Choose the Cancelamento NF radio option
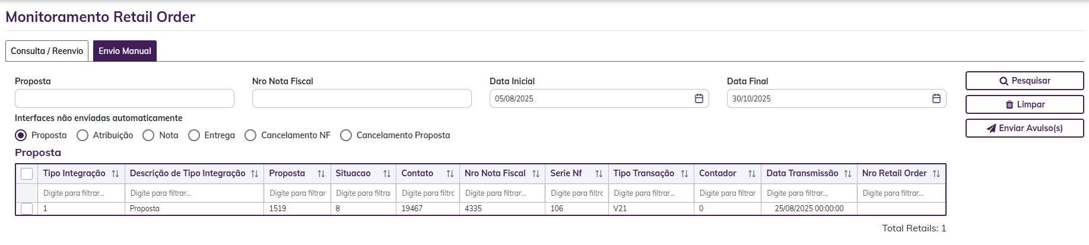This screenshot has width=1089, height=245. pyautogui.click(x=250, y=135)
